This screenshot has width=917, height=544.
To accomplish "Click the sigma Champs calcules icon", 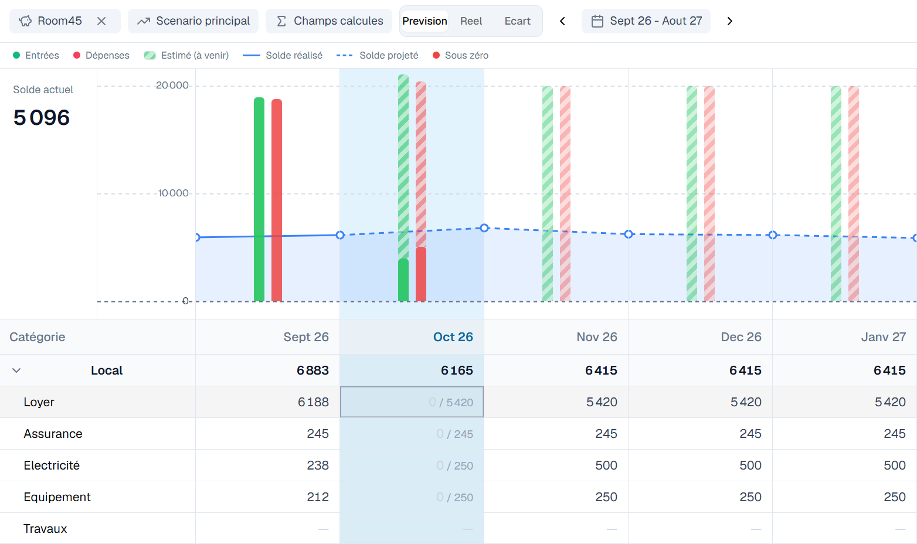I will [281, 21].
